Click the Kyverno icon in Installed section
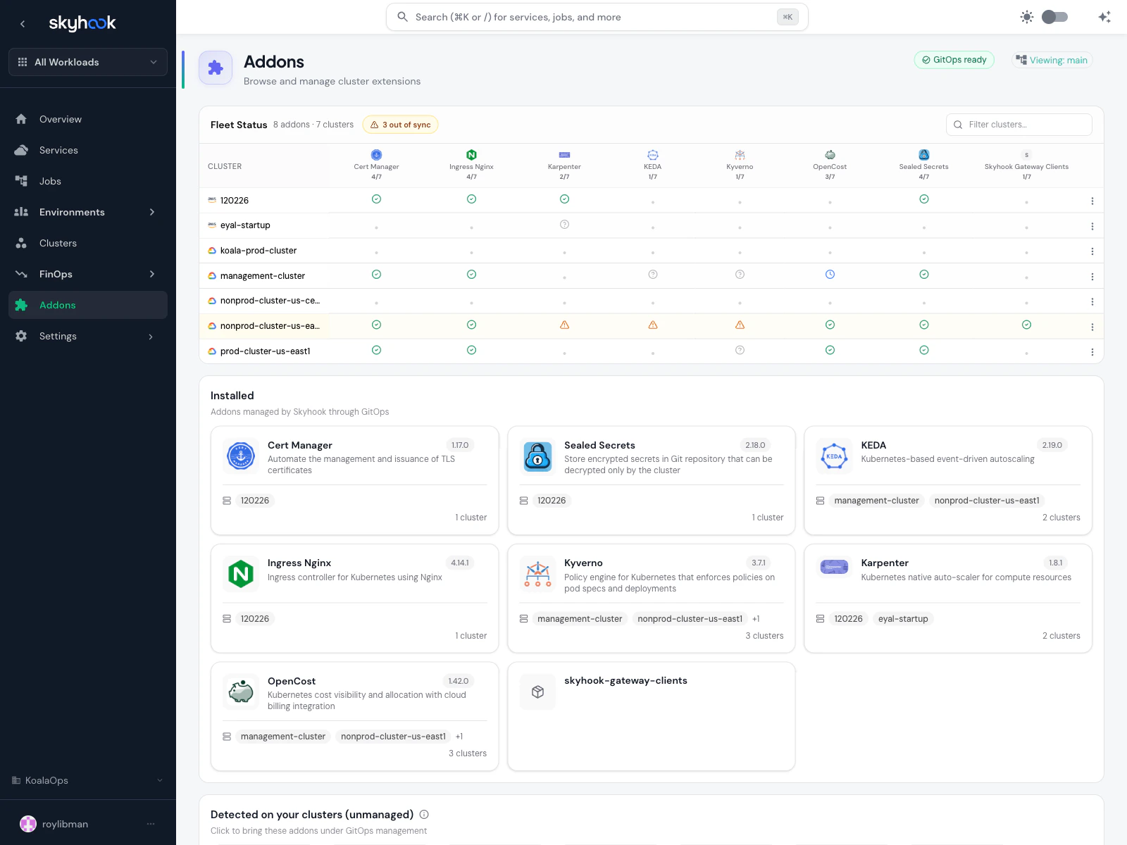The height and width of the screenshot is (845, 1127). (537, 573)
